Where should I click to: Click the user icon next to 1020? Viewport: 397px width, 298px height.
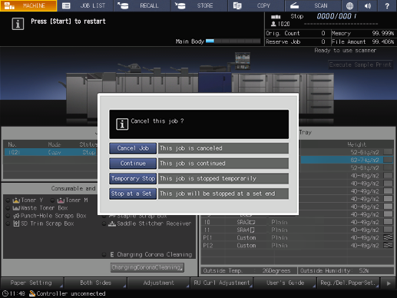(x=273, y=24)
